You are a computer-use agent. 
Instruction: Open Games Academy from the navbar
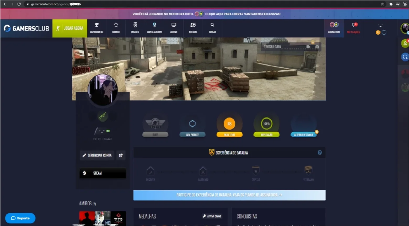[x=154, y=28]
